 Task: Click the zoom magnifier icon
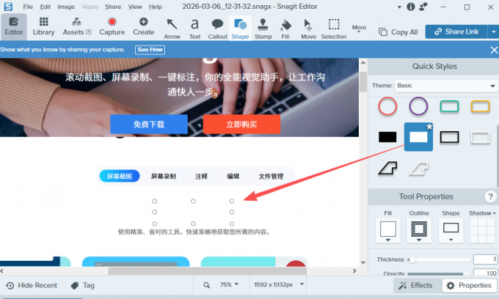click(206, 285)
